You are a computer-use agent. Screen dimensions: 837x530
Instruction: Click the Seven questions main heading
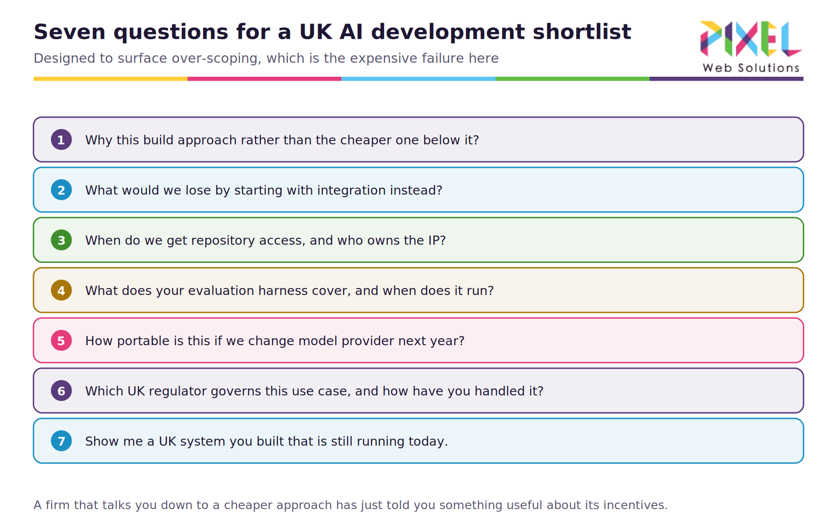pos(332,32)
